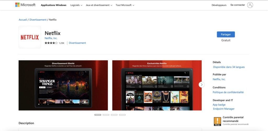Screen dimensions: 268x131
Task: Click Netflix in the breadcrumb trail
Action: pyautogui.click(x=53, y=20)
